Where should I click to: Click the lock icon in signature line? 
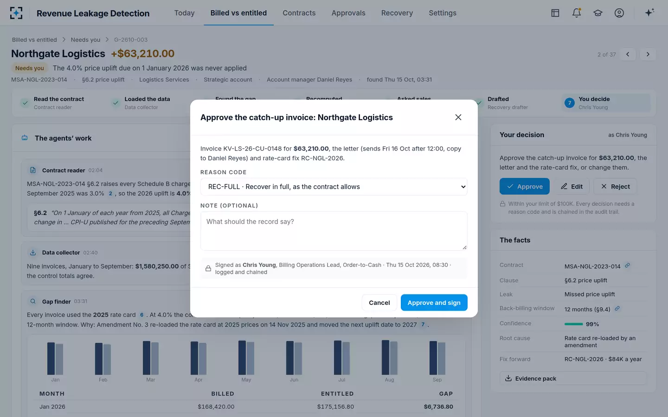[208, 268]
